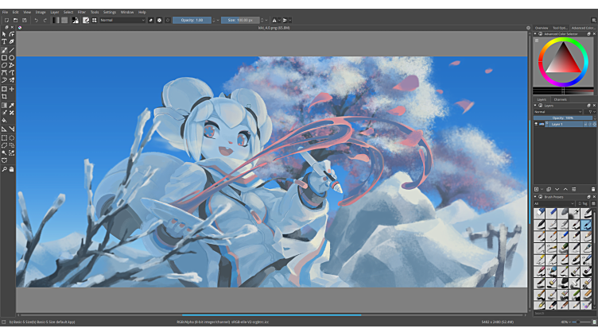Click the Save document icon
The height and width of the screenshot is (336, 598).
(24, 20)
